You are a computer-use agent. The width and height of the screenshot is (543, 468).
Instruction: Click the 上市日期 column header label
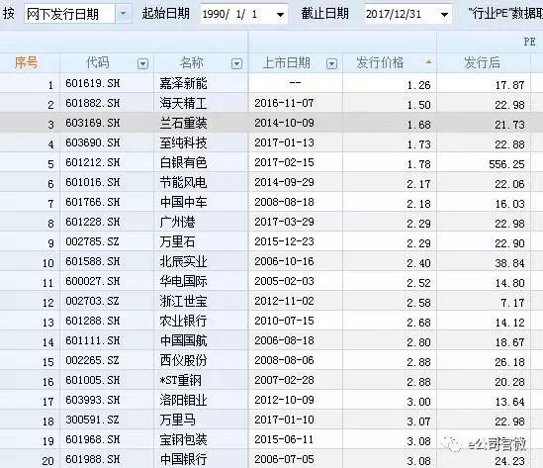click(x=287, y=62)
